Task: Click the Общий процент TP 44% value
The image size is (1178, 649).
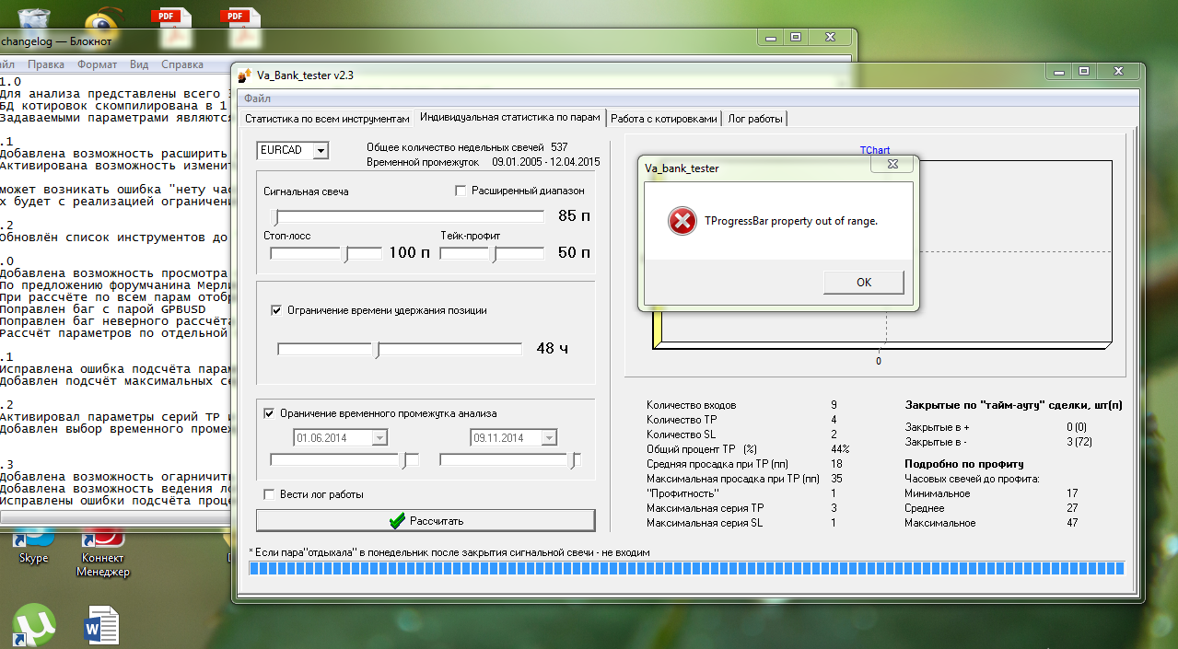Action: coord(839,449)
